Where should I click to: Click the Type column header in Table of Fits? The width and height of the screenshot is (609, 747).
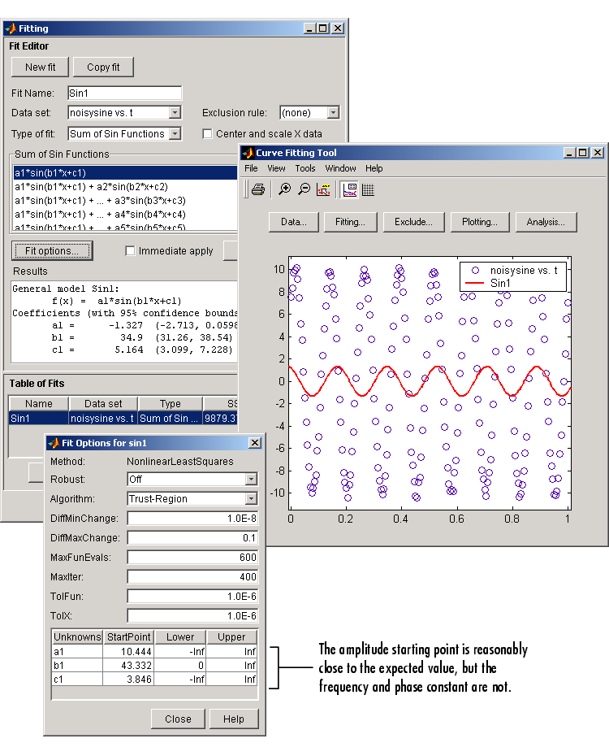click(171, 403)
